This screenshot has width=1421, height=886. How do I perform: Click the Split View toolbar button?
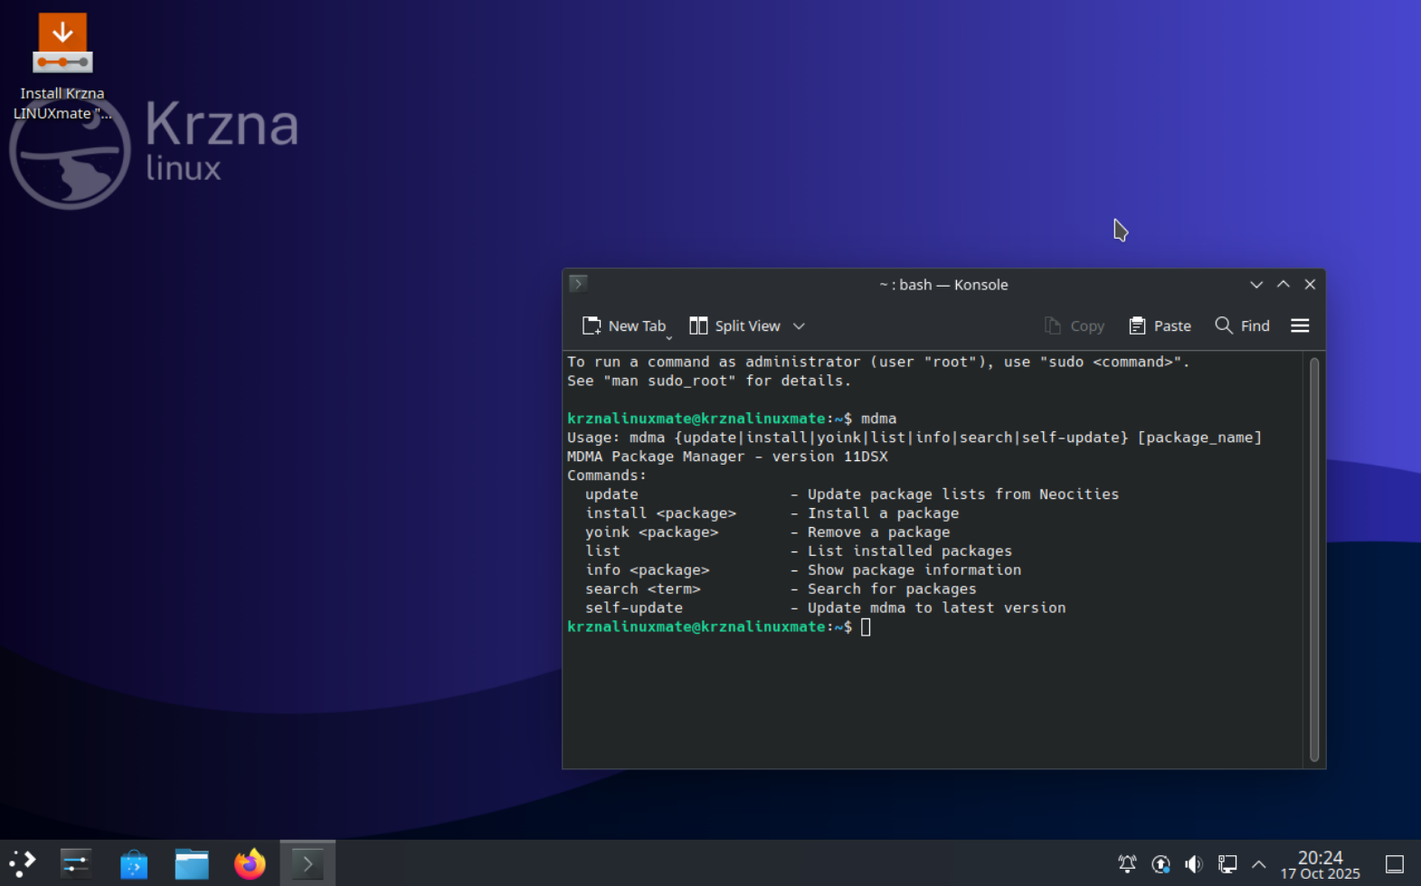tap(734, 326)
